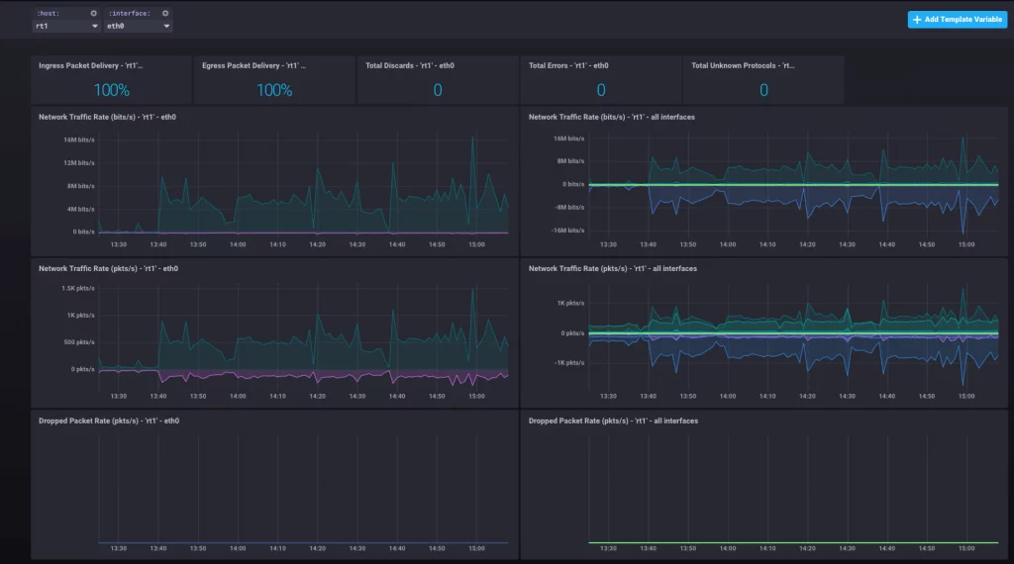Expand the interface dropdown showing eth0
1014x564 pixels.
click(x=138, y=27)
